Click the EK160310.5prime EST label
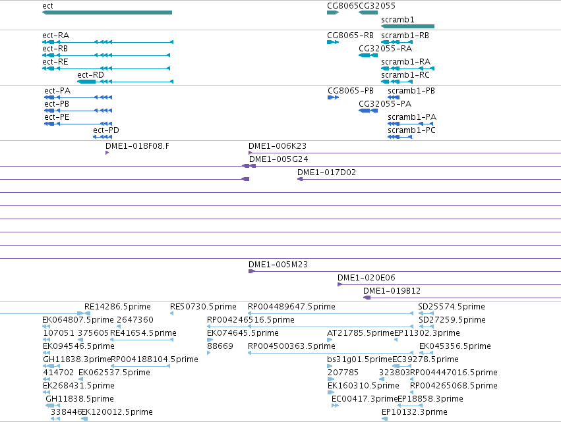This screenshot has height=422, width=561. click(x=363, y=386)
